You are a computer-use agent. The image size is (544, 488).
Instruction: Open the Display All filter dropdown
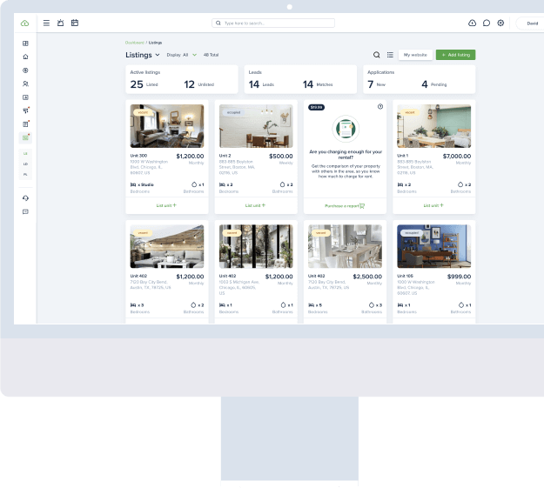click(182, 55)
